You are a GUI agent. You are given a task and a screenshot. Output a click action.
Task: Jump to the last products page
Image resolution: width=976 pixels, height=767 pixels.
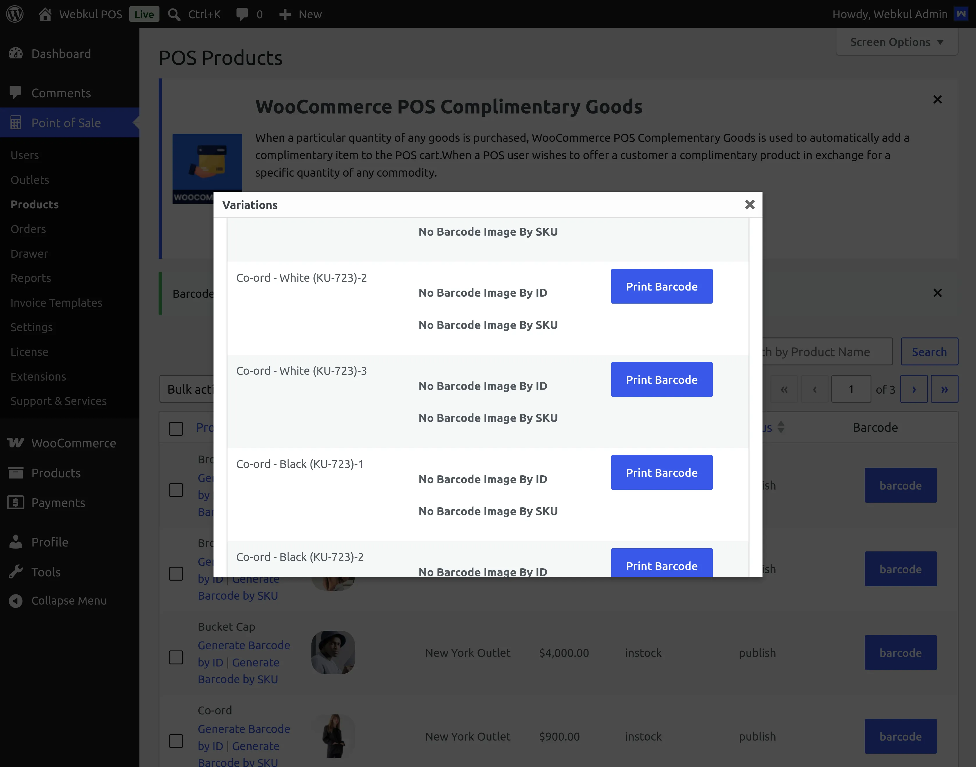(x=944, y=389)
